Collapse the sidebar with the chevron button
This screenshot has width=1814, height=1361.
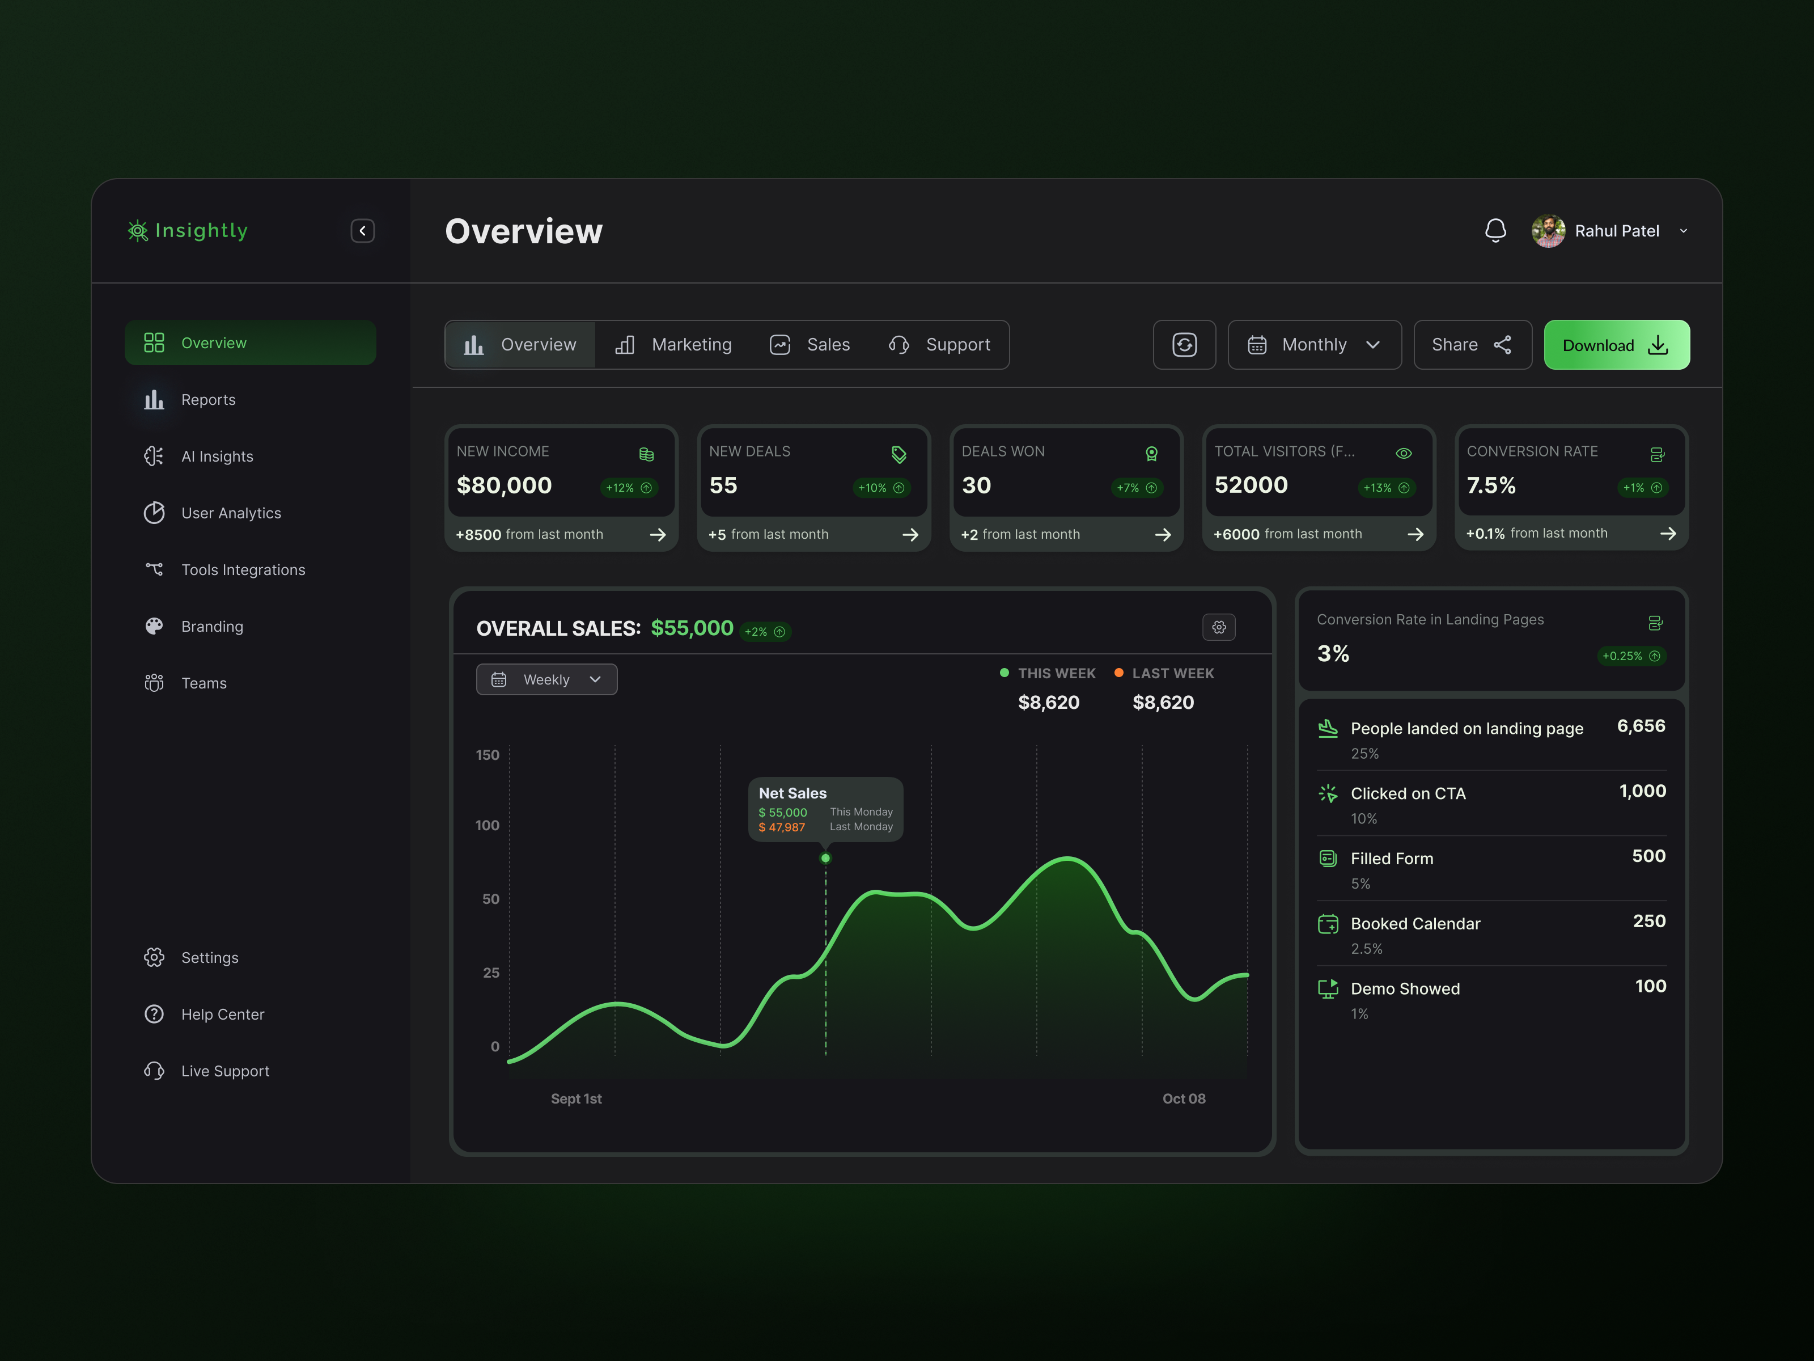tap(362, 231)
